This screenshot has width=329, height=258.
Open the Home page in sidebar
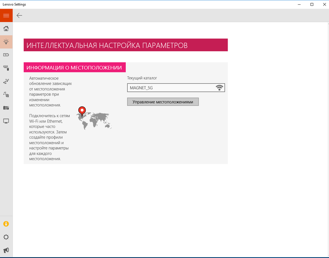[x=6, y=29]
